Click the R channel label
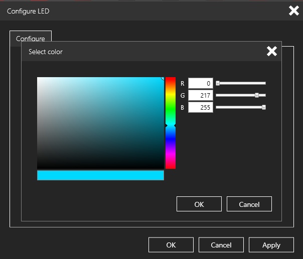Image resolution: width=303 pixels, height=259 pixels. [x=183, y=83]
